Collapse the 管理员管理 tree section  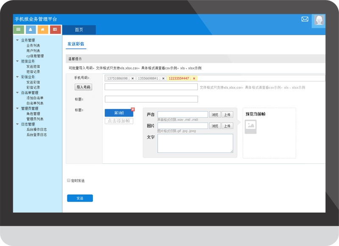[17, 108]
